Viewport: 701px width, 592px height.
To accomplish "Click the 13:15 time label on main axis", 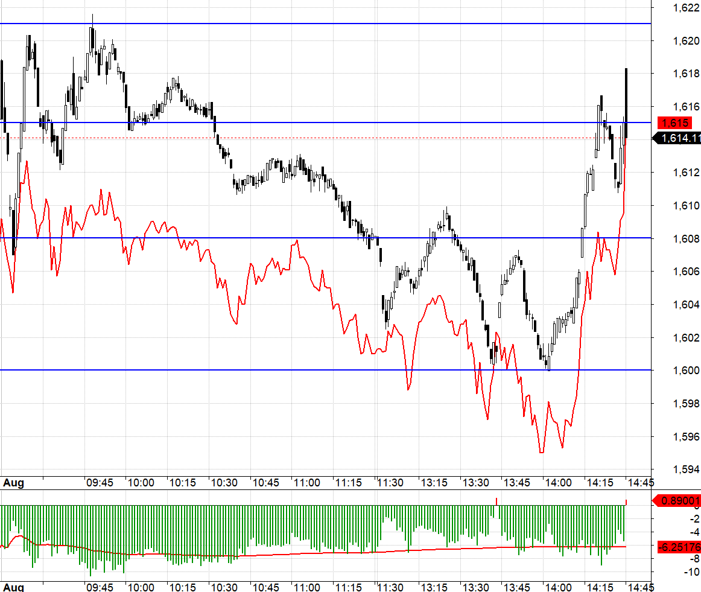I will click(434, 483).
